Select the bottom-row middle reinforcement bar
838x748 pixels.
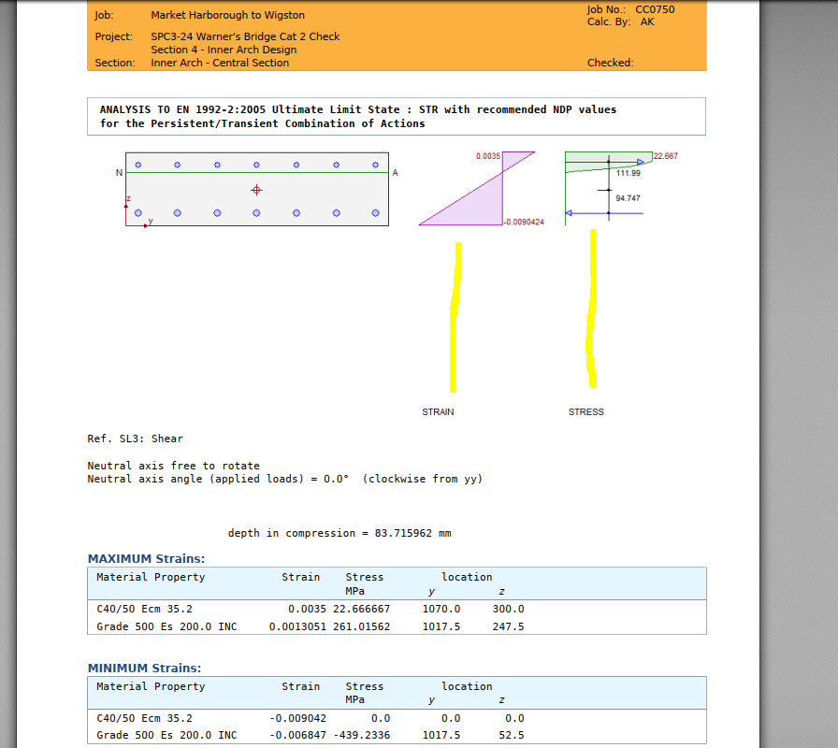tap(257, 213)
